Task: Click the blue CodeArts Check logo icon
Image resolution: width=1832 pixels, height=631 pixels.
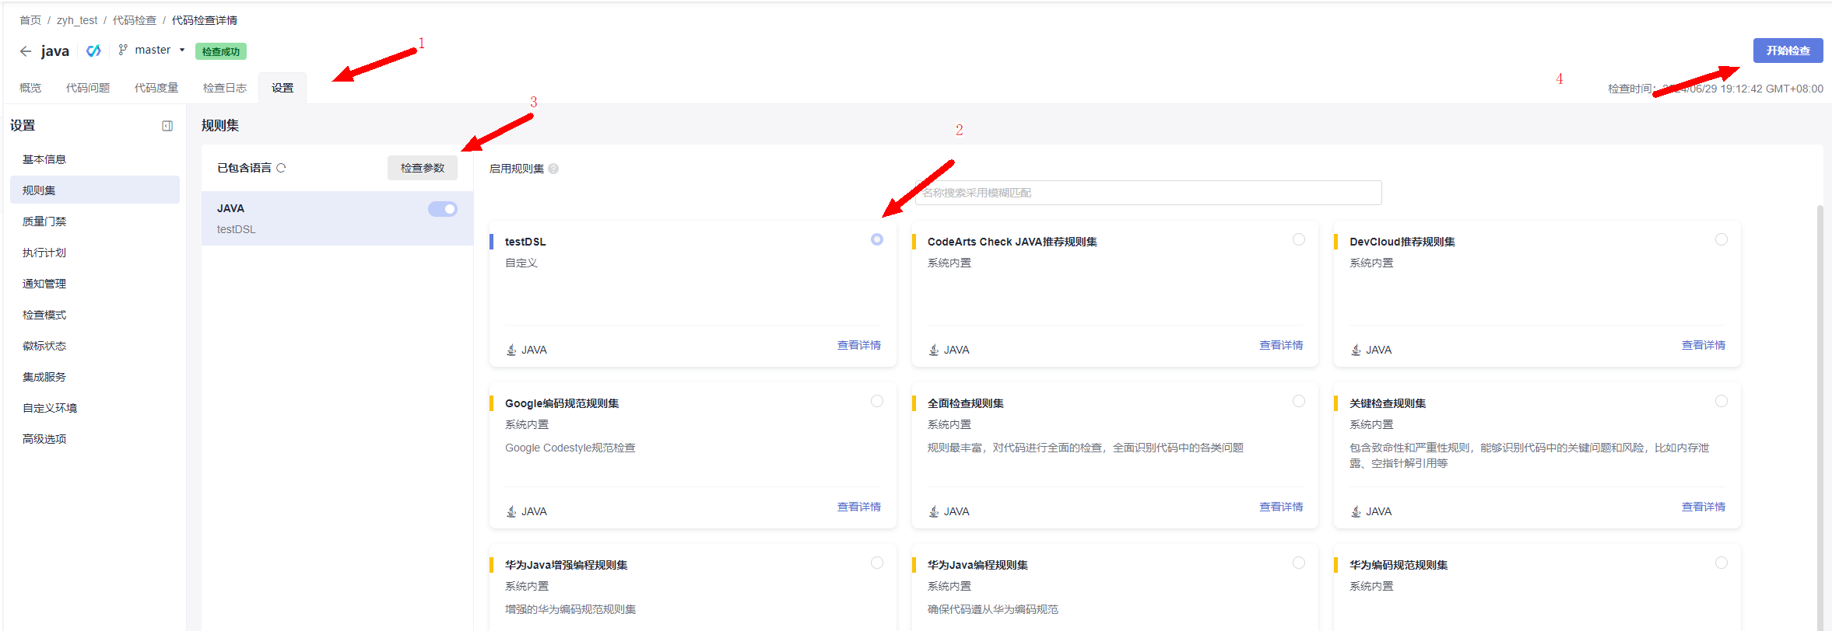Action: (93, 51)
